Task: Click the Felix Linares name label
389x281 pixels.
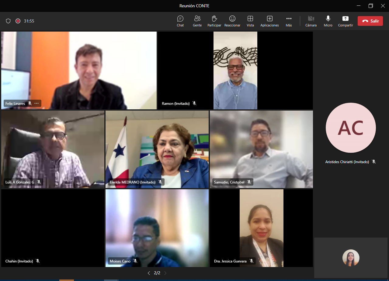Action: (15, 104)
